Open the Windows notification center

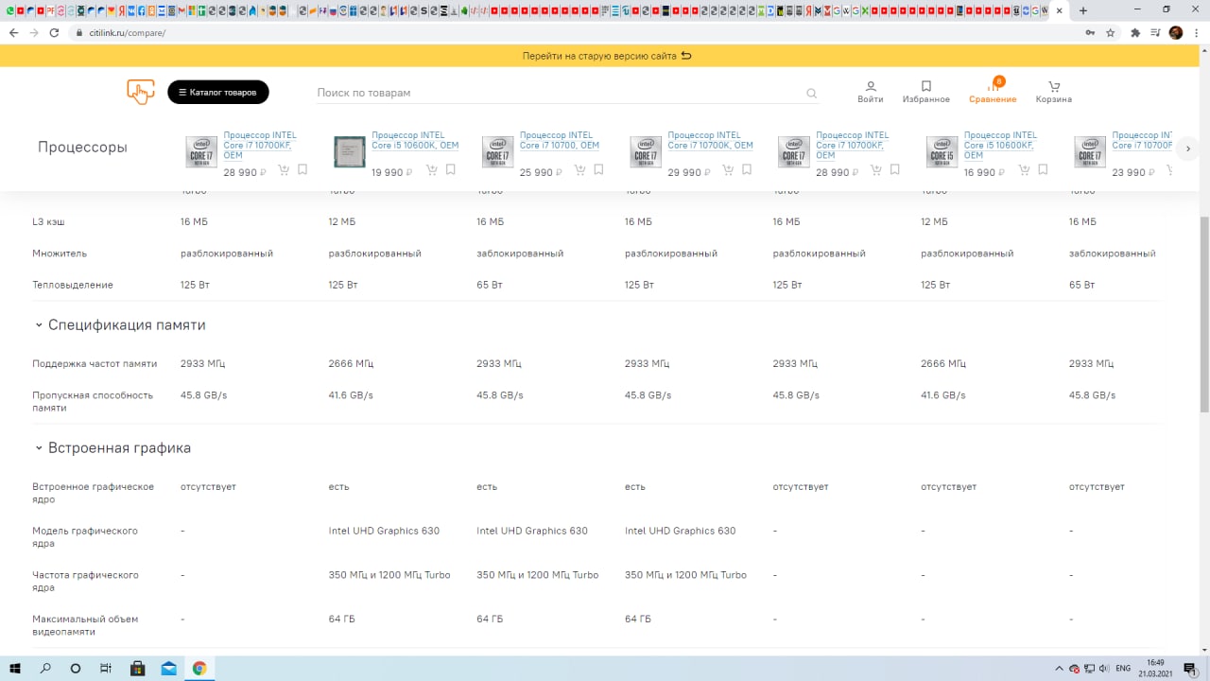pos(1190,669)
